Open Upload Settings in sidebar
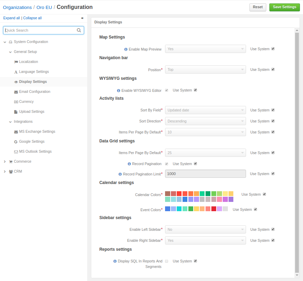 32,111
